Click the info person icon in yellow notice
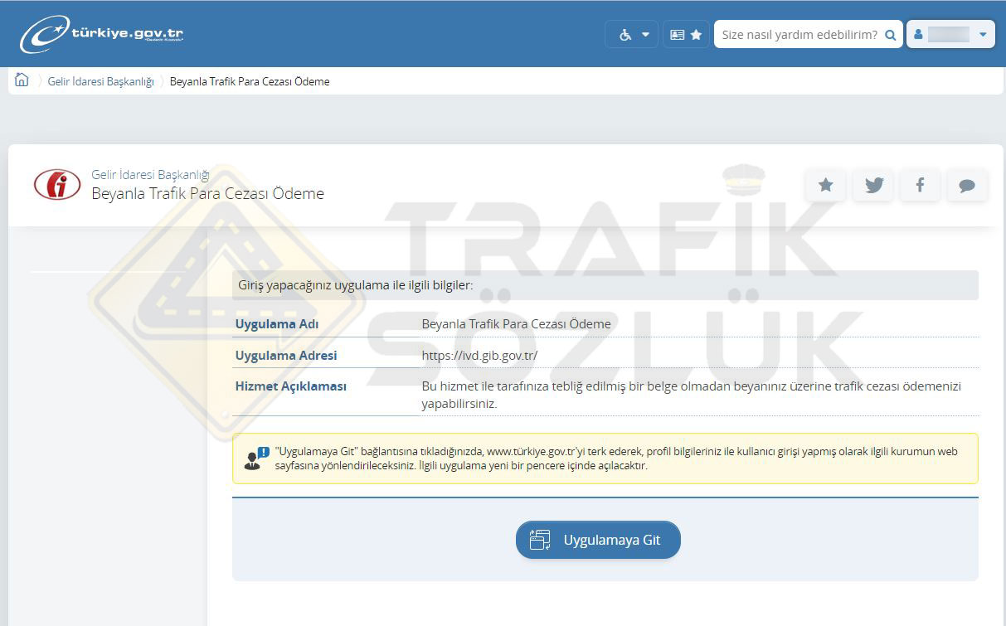Viewport: 1006px width, 626px height. [256, 458]
